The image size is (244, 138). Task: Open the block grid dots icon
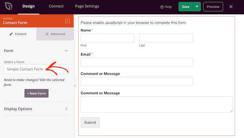tap(67, 21)
